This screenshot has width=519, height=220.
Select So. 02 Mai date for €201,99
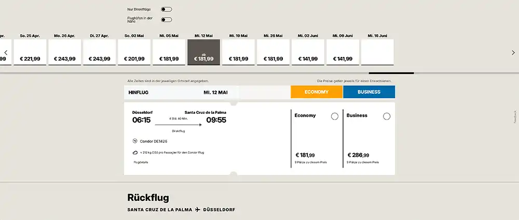pos(134,52)
